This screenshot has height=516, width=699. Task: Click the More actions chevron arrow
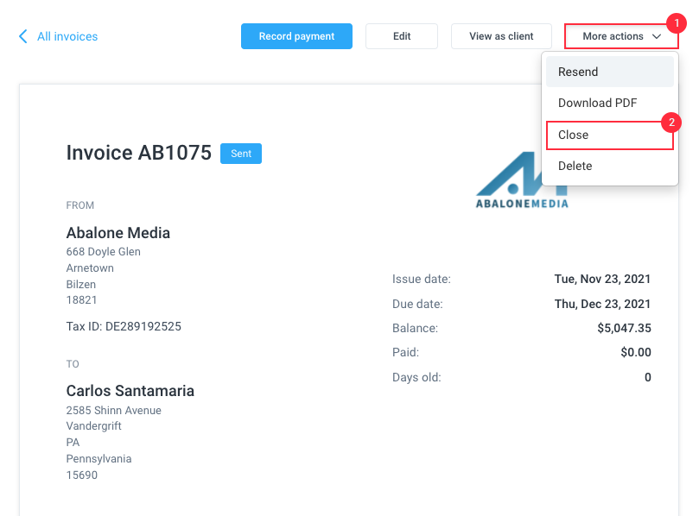[657, 36]
